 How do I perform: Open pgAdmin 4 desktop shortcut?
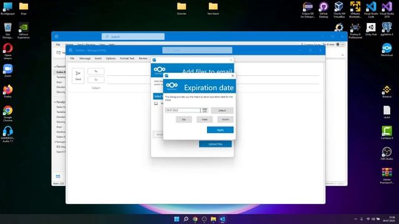pyautogui.click(x=387, y=29)
